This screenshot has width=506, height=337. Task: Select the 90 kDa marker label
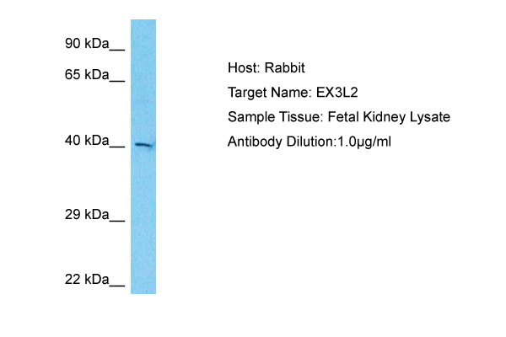coord(87,44)
